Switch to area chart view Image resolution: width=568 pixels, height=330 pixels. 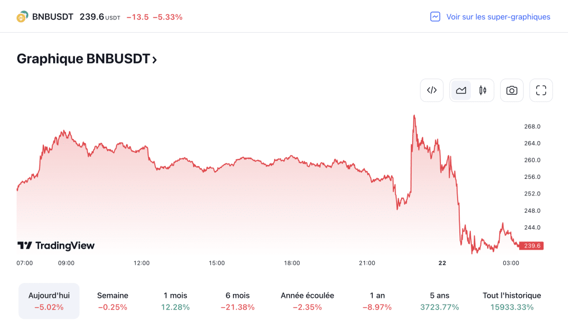point(461,90)
